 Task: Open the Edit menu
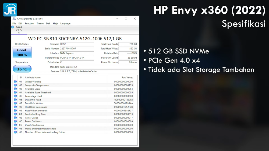20,24
